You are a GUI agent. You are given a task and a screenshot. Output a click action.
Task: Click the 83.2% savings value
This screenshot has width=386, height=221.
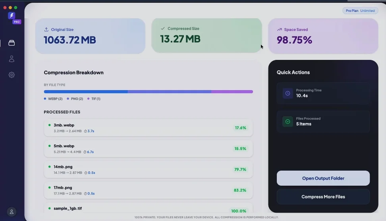tap(240, 190)
